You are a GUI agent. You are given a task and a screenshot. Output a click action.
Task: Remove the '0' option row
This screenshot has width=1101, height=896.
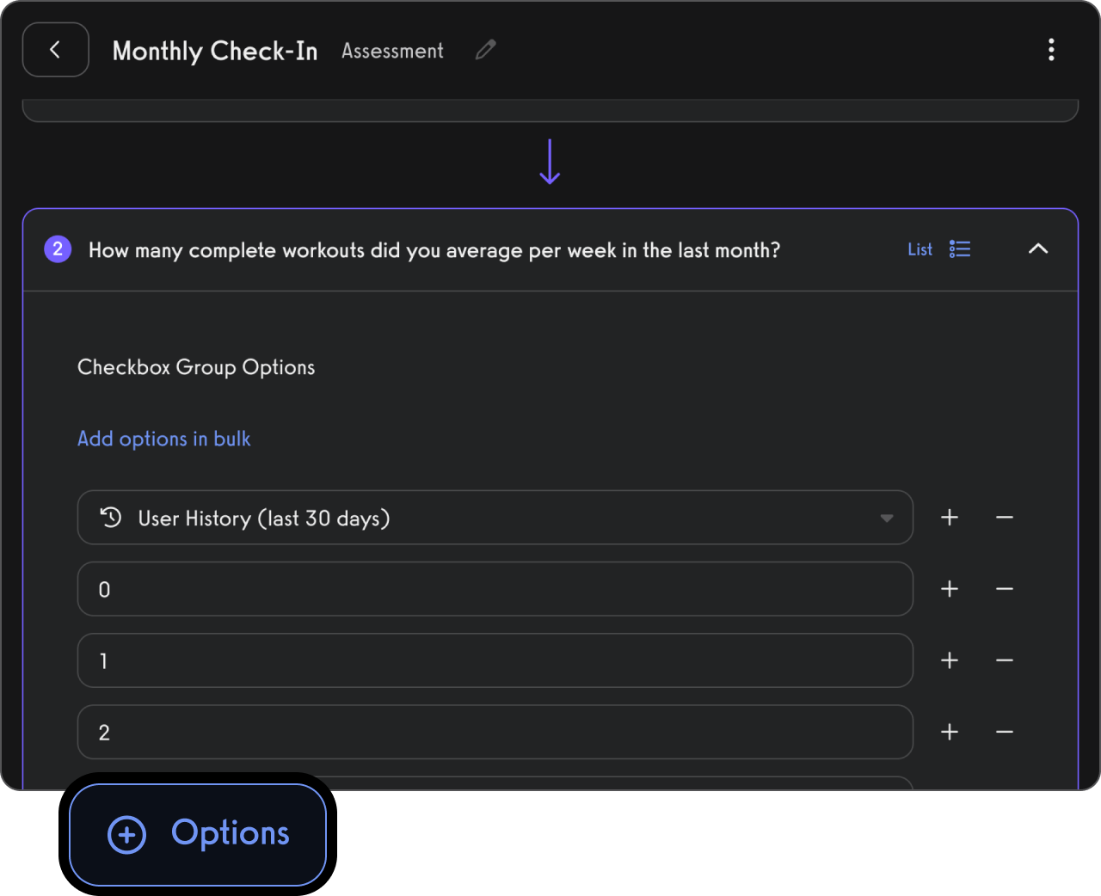pos(1005,589)
